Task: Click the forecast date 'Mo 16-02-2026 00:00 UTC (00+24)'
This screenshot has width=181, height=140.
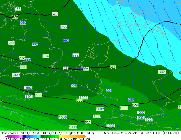Action: [x=141, y=133]
